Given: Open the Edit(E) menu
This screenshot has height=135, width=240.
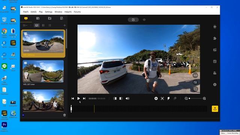Looking at the screenshot, I should pyautogui.click(x=33, y=12).
